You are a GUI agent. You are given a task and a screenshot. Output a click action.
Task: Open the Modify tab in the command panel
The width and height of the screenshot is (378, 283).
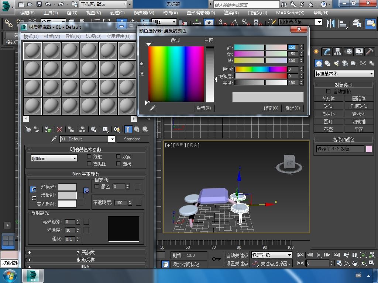pos(327,52)
